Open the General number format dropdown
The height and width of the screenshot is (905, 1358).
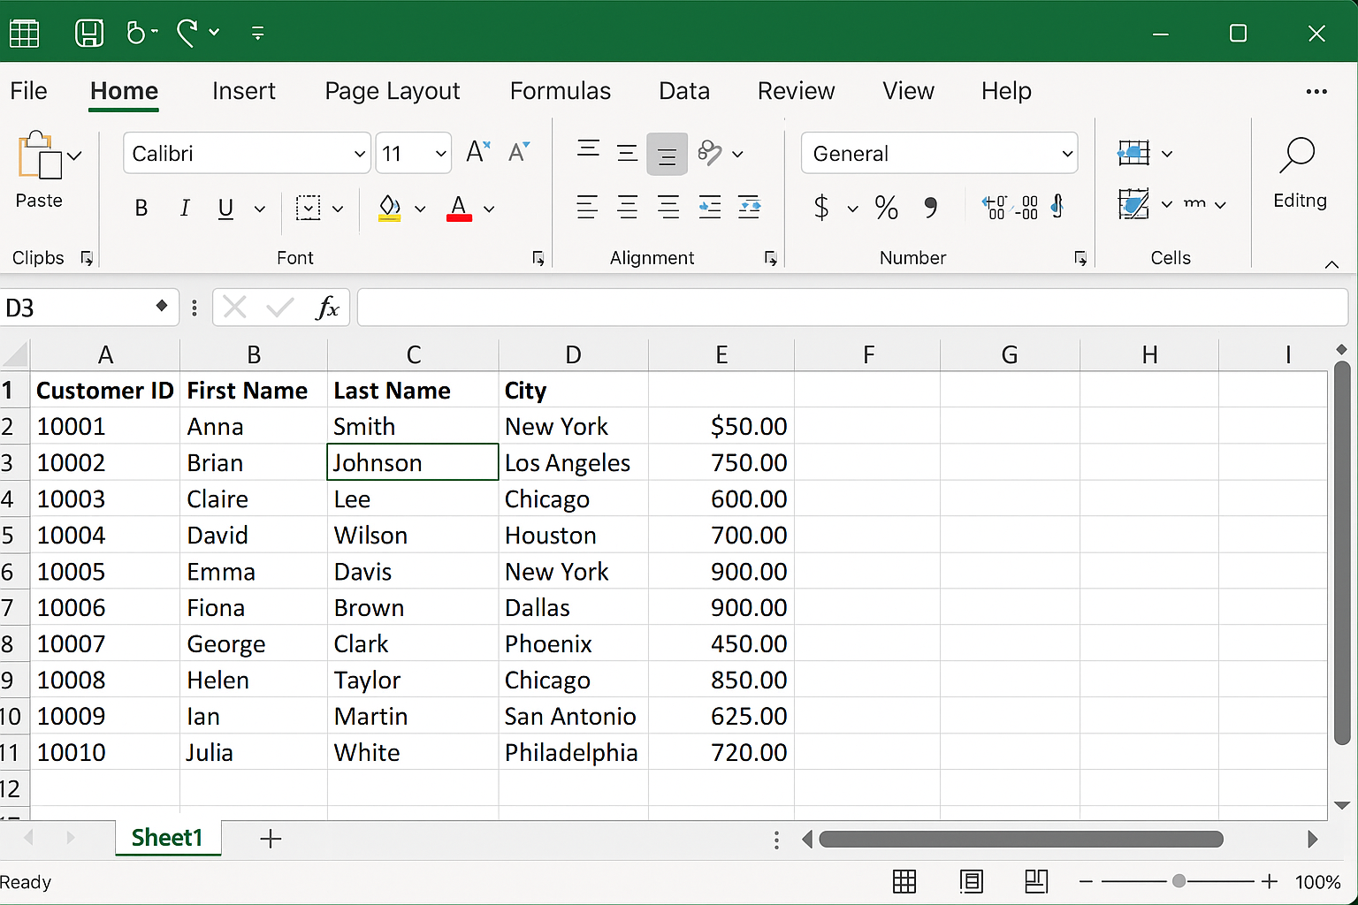point(939,153)
